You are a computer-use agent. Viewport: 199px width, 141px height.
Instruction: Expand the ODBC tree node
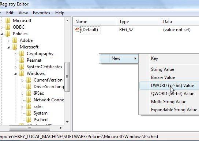[1, 28]
